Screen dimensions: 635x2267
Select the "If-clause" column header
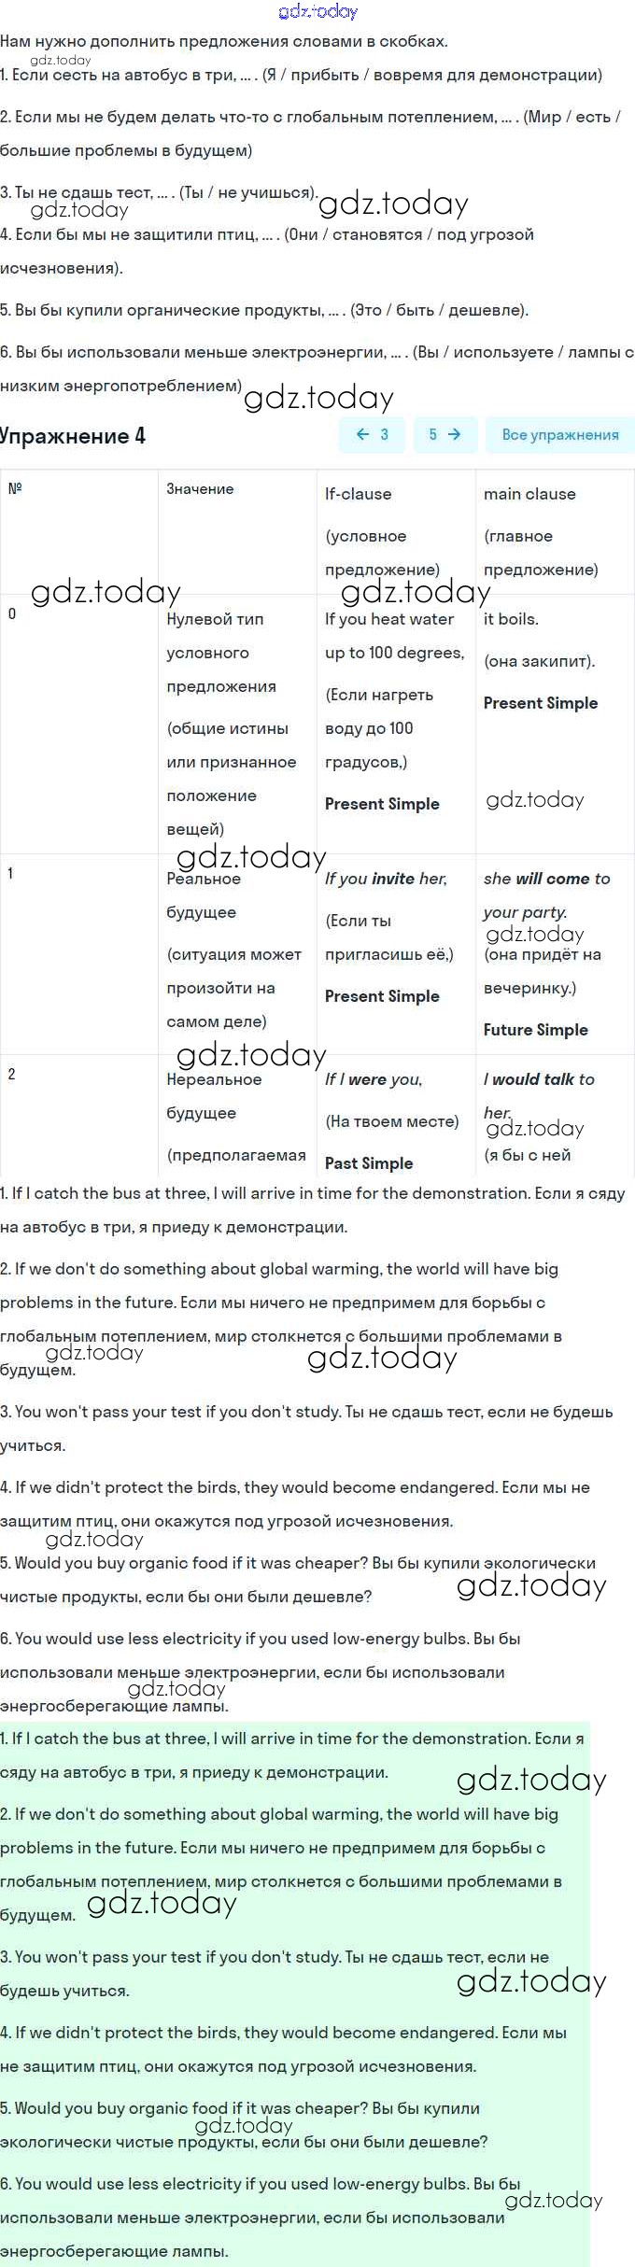coord(358,494)
